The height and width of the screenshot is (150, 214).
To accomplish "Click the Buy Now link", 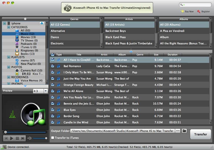I will tap(189, 12).
